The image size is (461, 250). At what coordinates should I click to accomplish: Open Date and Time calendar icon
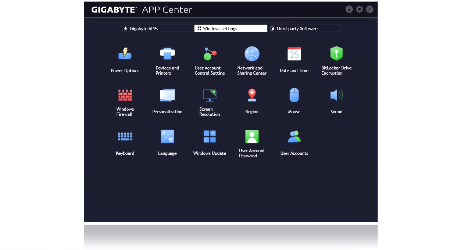(x=294, y=54)
